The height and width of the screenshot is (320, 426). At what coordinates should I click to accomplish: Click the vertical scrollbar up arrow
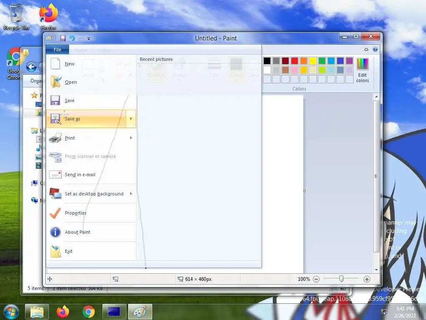pyautogui.click(x=376, y=97)
